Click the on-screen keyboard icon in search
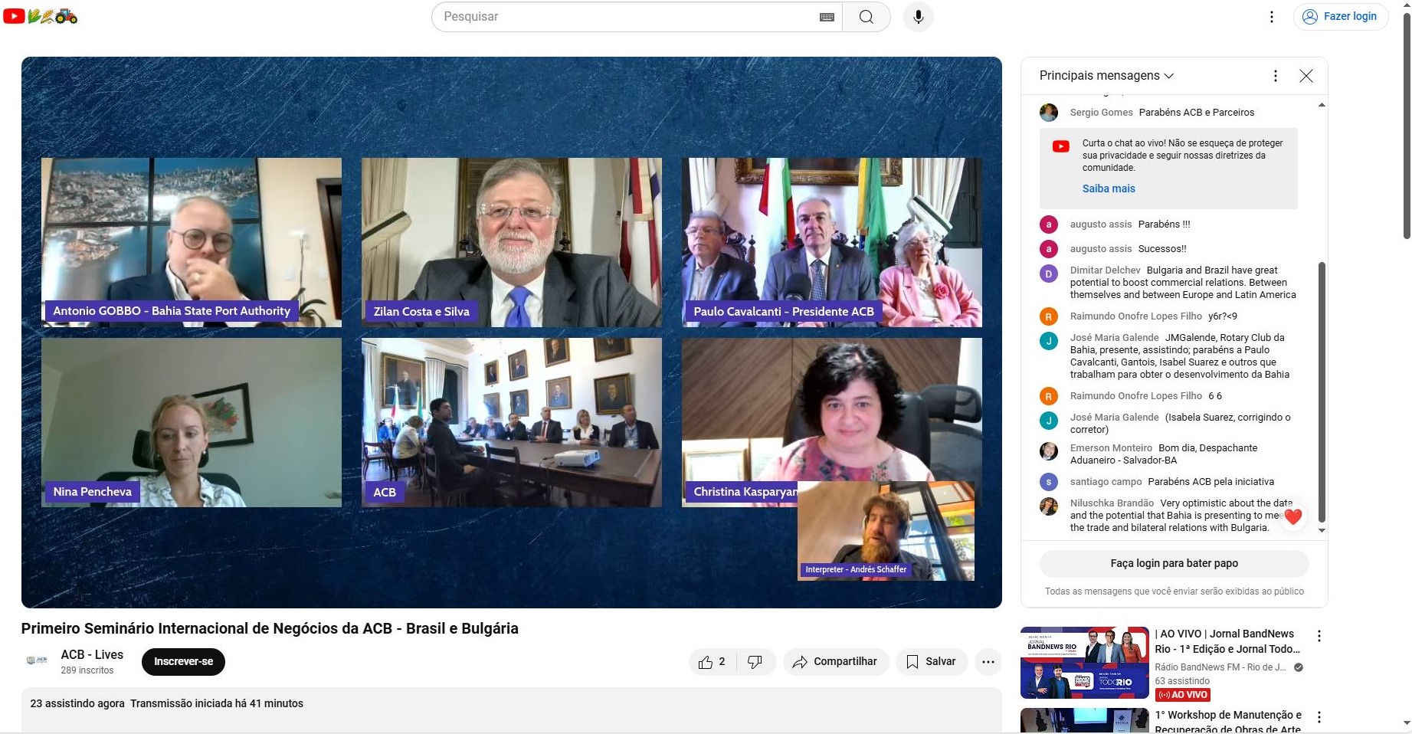 (827, 17)
